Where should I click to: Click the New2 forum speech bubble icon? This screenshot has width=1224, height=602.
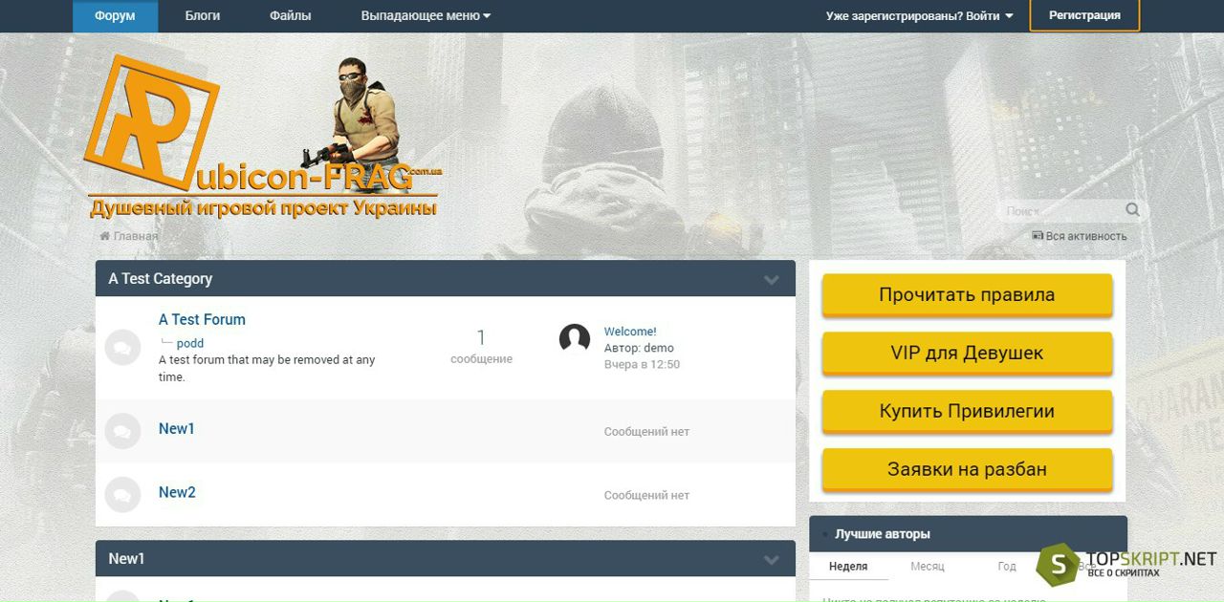pyautogui.click(x=122, y=495)
